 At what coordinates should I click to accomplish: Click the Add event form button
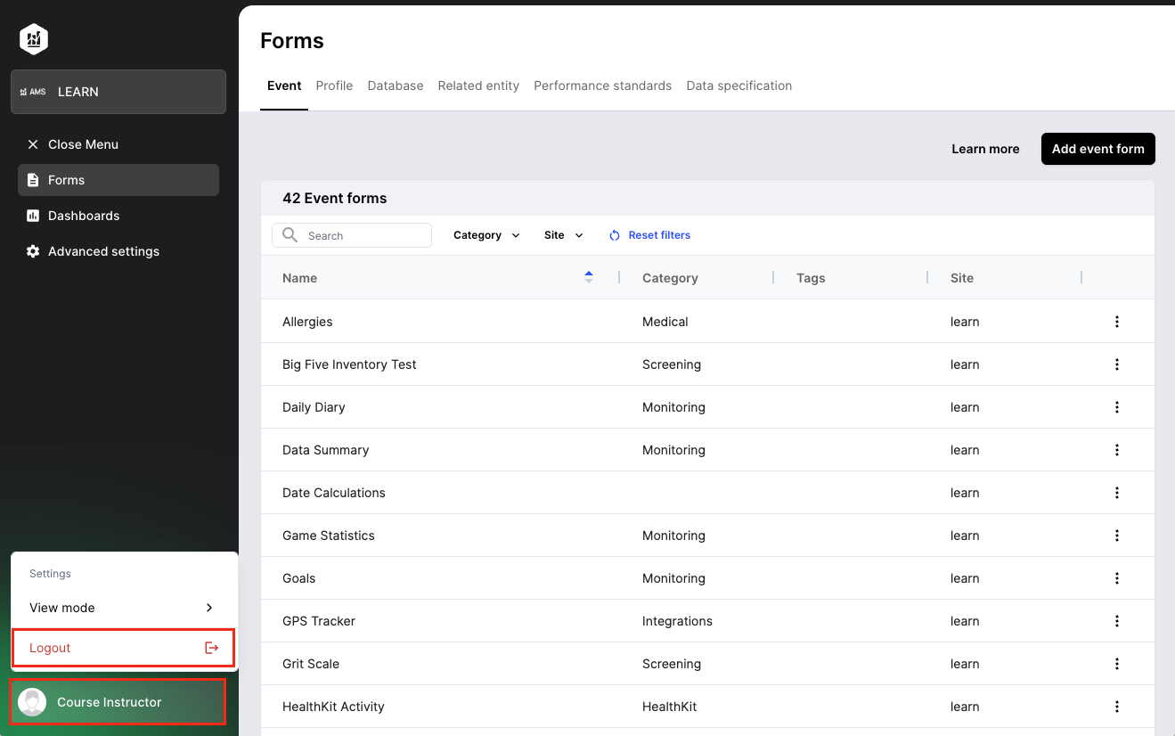[x=1097, y=149]
